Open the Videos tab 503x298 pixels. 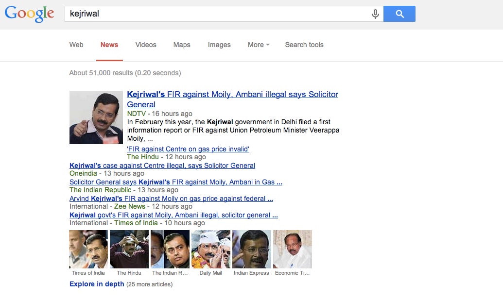pyautogui.click(x=146, y=45)
